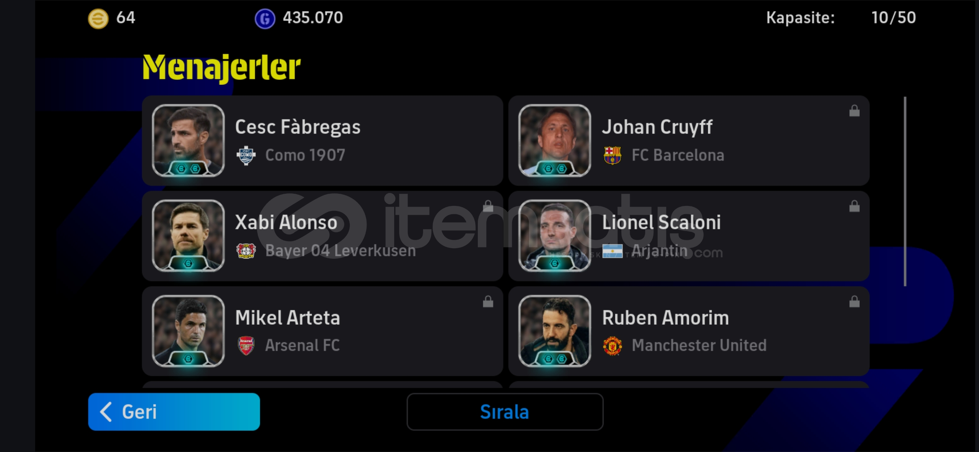Click the Argentina flag icon

(x=613, y=251)
